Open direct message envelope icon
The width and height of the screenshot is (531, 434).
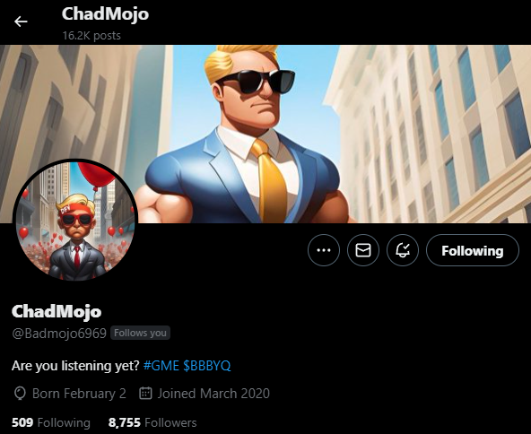[363, 250]
